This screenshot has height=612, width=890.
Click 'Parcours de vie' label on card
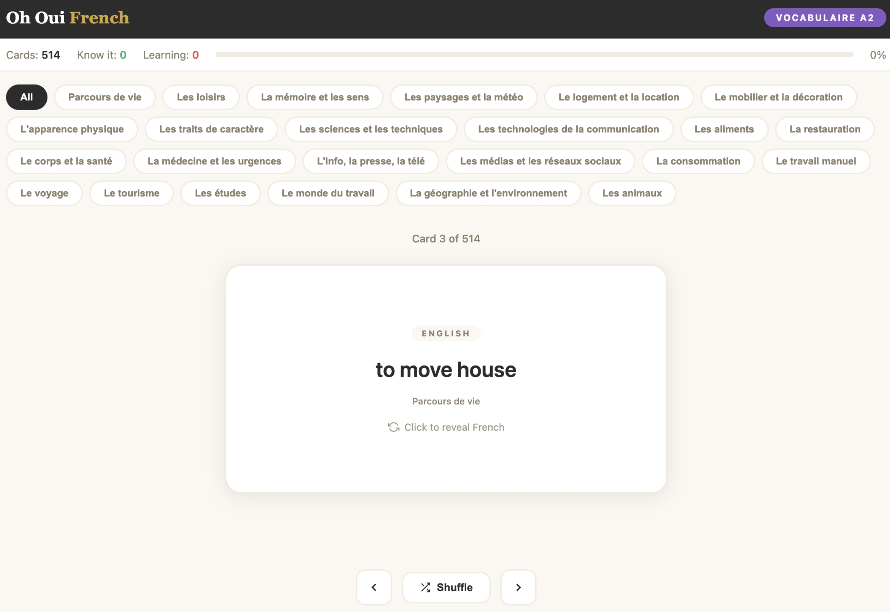pyautogui.click(x=446, y=401)
